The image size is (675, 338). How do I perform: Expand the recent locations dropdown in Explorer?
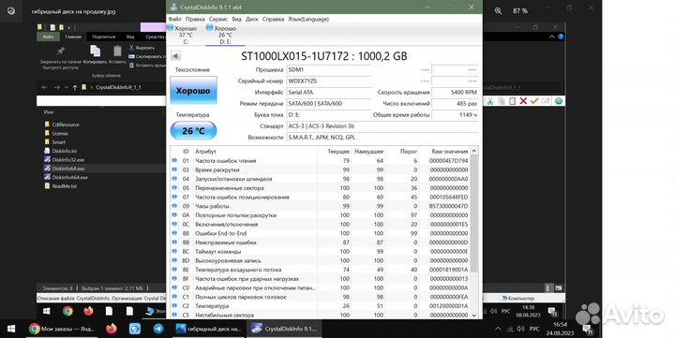click(66, 87)
